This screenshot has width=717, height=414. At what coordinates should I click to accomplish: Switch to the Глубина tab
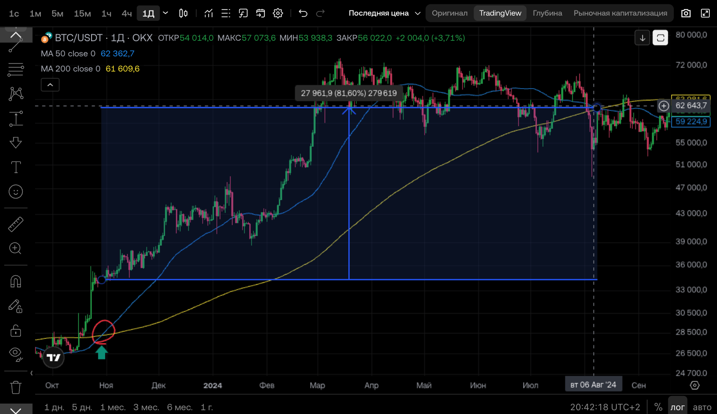548,13
